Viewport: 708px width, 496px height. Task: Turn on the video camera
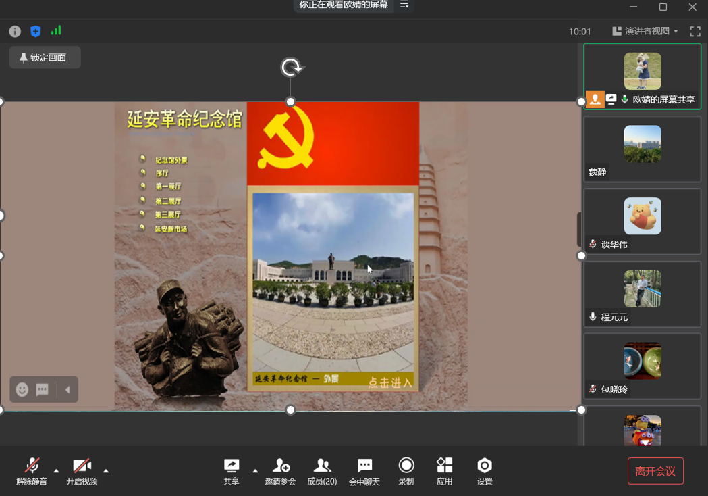click(x=82, y=471)
